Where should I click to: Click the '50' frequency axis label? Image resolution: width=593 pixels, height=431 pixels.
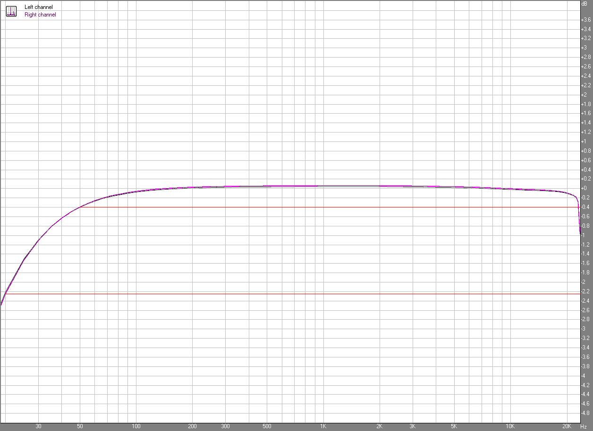point(80,426)
